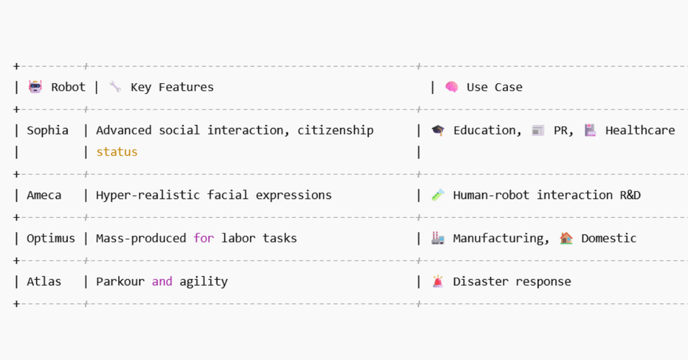
Task: Click the hospital emoji before Healthcare
Action: pos(591,130)
